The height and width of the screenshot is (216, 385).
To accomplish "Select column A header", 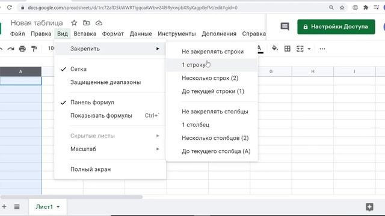I will (20, 71).
